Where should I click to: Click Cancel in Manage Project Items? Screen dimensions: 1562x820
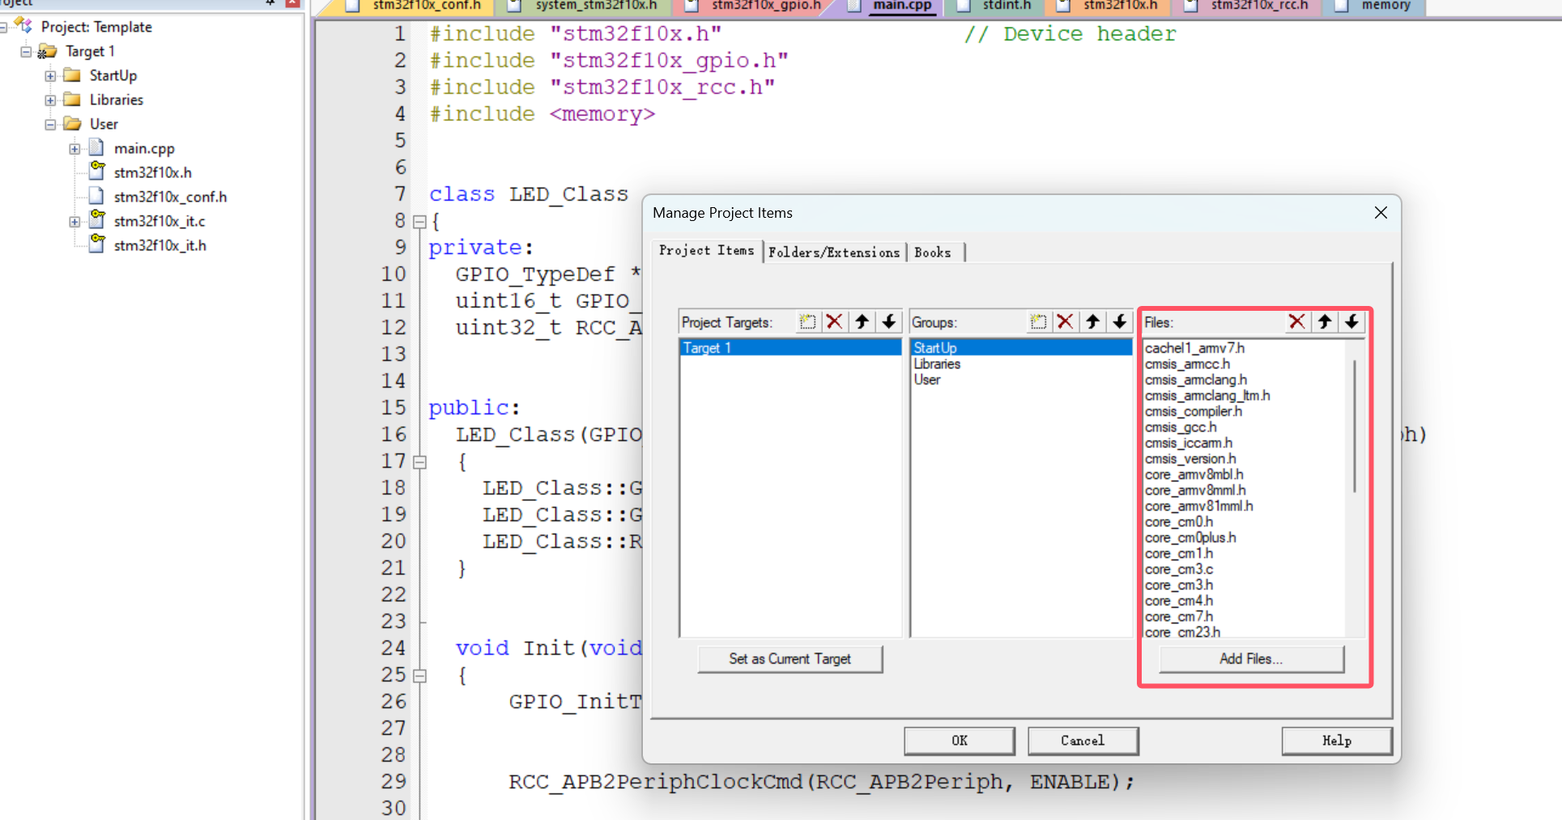tap(1083, 741)
